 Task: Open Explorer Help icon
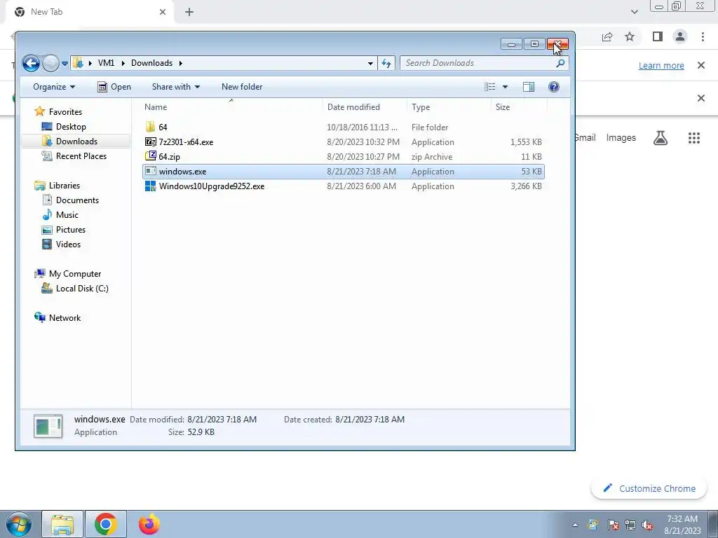pyautogui.click(x=554, y=87)
